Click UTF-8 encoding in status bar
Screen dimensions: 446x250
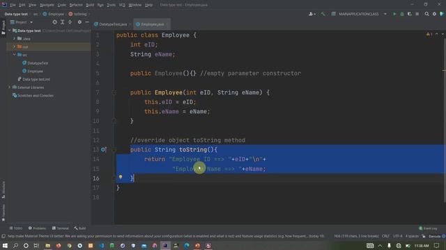tap(398, 236)
